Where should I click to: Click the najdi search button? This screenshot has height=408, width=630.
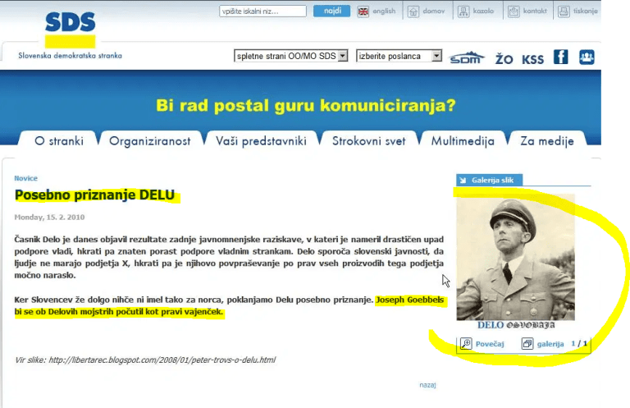(332, 11)
